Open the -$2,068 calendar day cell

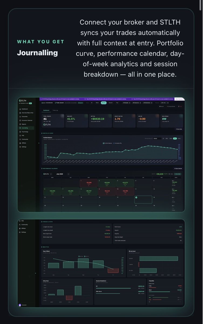(89, 183)
